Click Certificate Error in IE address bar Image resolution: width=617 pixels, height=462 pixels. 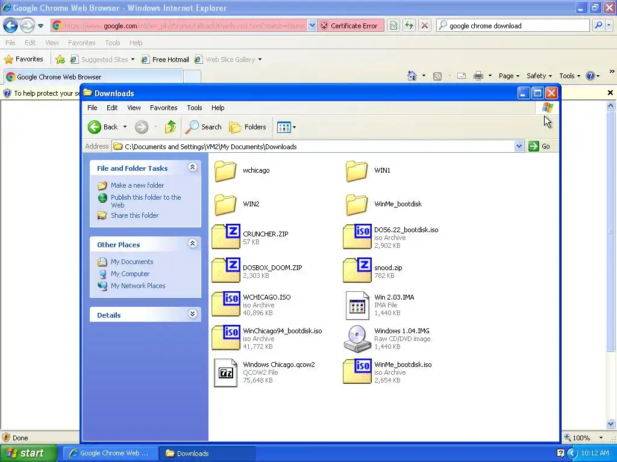coord(350,25)
